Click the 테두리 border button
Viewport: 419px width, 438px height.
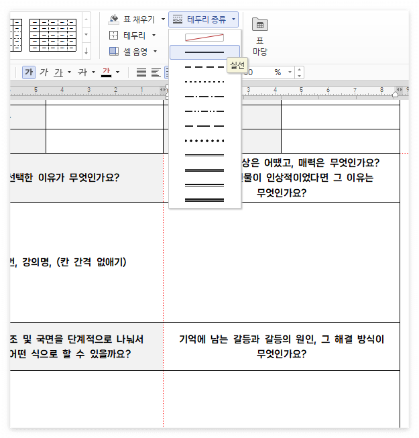[x=127, y=36]
